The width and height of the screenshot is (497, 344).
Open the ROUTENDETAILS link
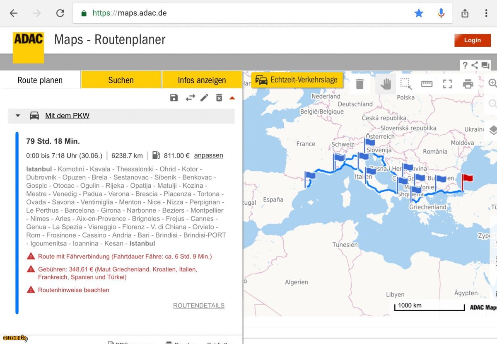pos(198,305)
